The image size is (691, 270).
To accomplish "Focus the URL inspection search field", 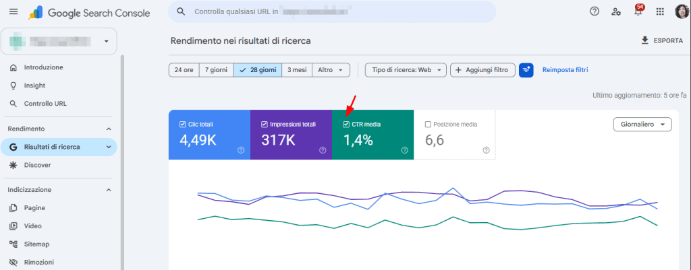I will coord(332,12).
